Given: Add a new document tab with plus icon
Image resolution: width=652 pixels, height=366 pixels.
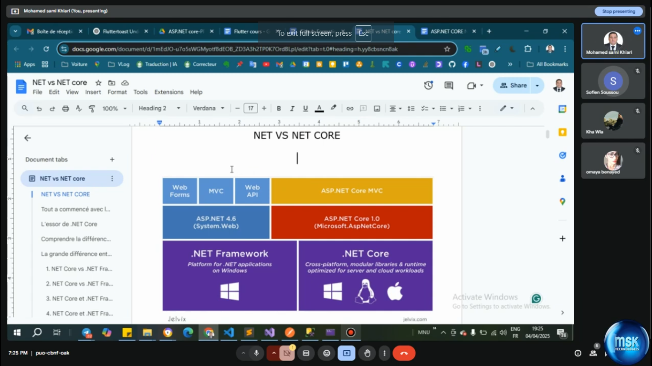Looking at the screenshot, I should [112, 160].
